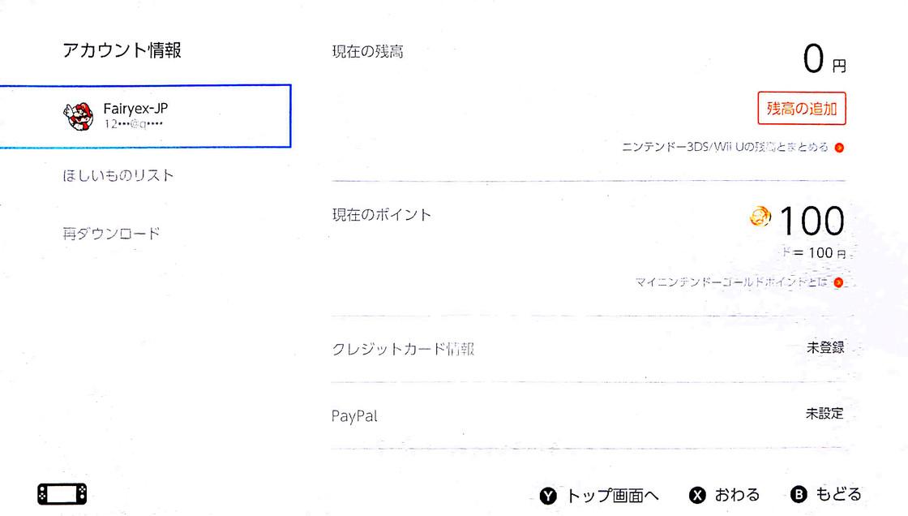Open ほしいものリスト wish list
Image resolution: width=908 pixels, height=516 pixels.
(x=118, y=175)
